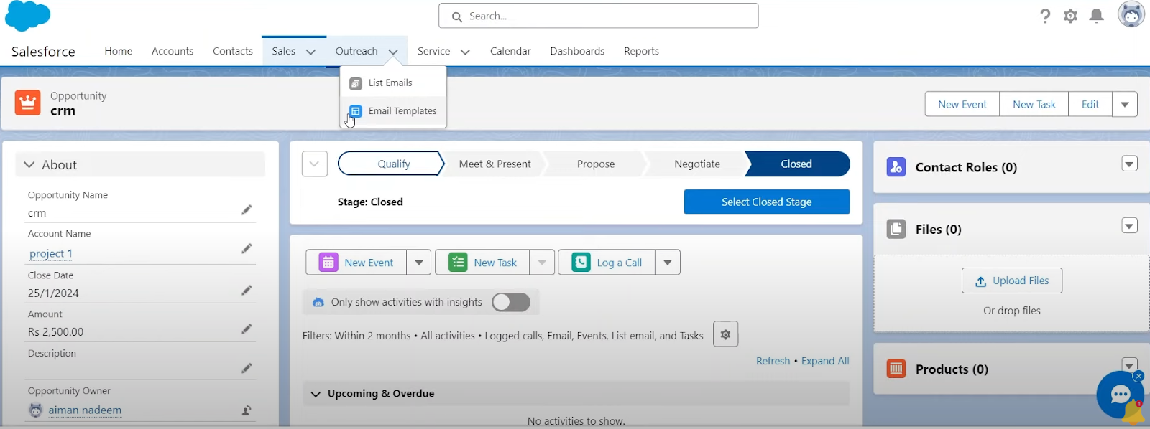The width and height of the screenshot is (1150, 429).
Task: Expand the path details chevron button
Action: (x=315, y=164)
